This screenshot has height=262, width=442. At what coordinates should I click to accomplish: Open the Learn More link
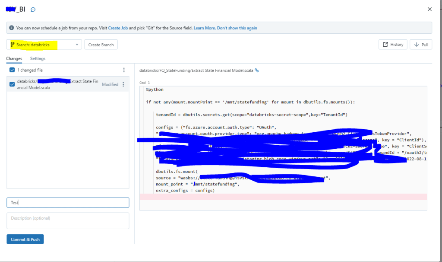pos(205,28)
